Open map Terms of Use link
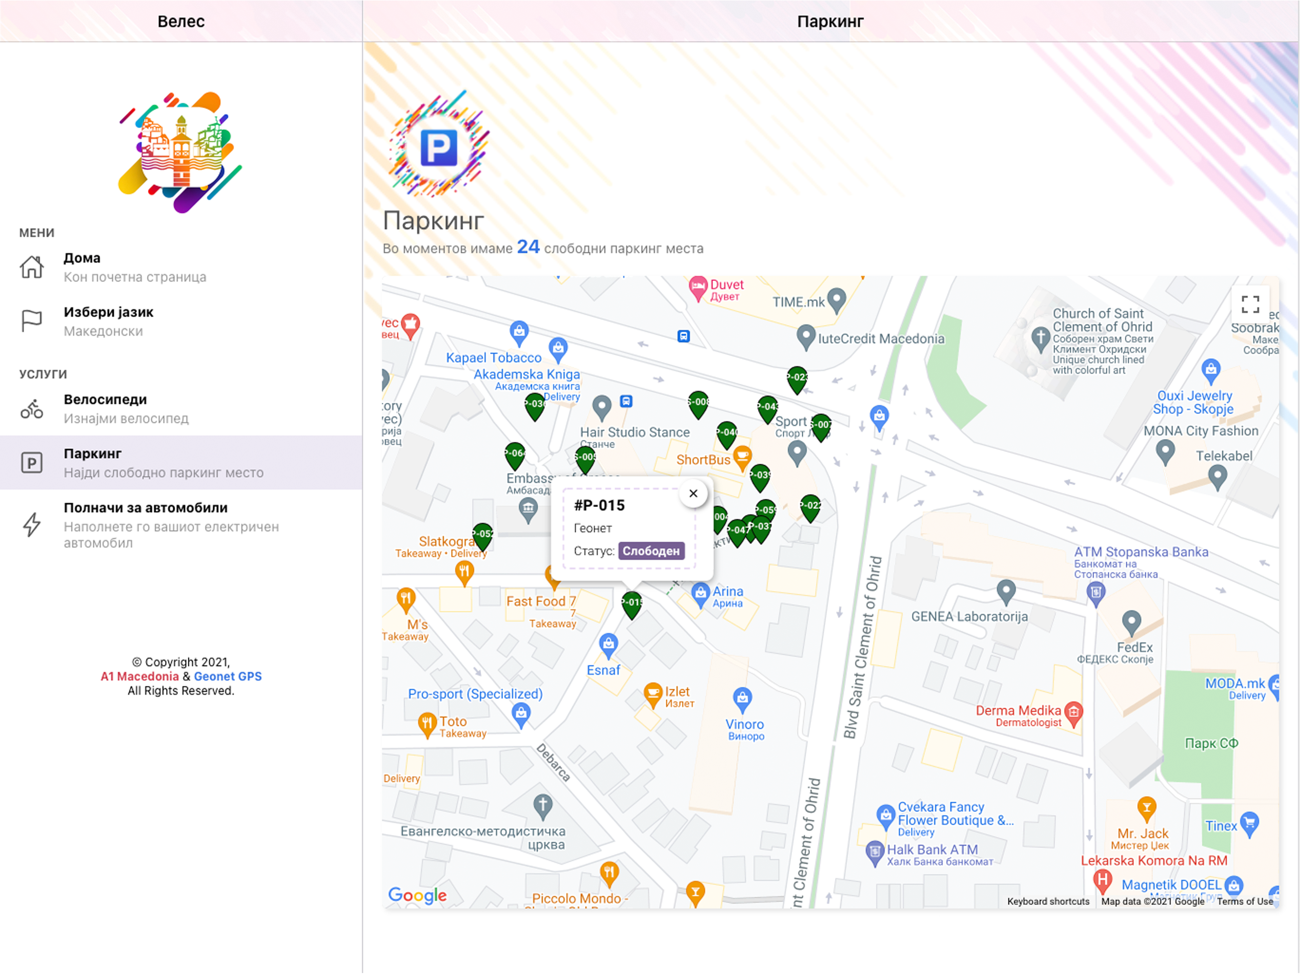The image size is (1300, 974). coord(1245,902)
